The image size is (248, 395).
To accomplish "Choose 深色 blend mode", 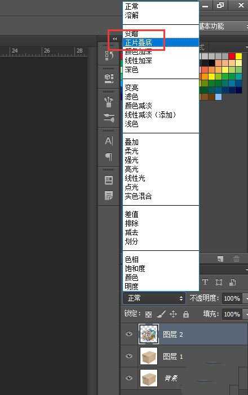I will point(161,70).
